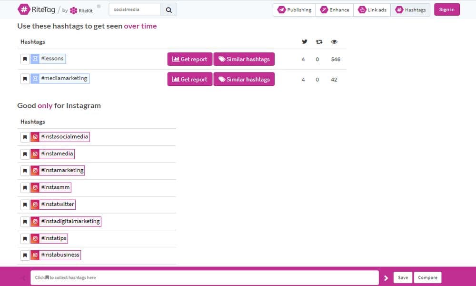Image resolution: width=476 pixels, height=286 pixels.
Task: Click the 42 views value for #mediamarketing
Action: (334, 80)
